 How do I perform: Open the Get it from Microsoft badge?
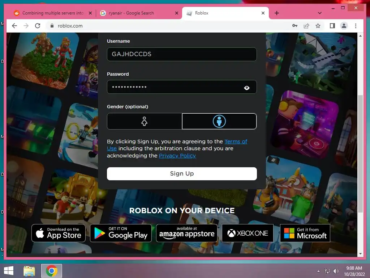305,233
